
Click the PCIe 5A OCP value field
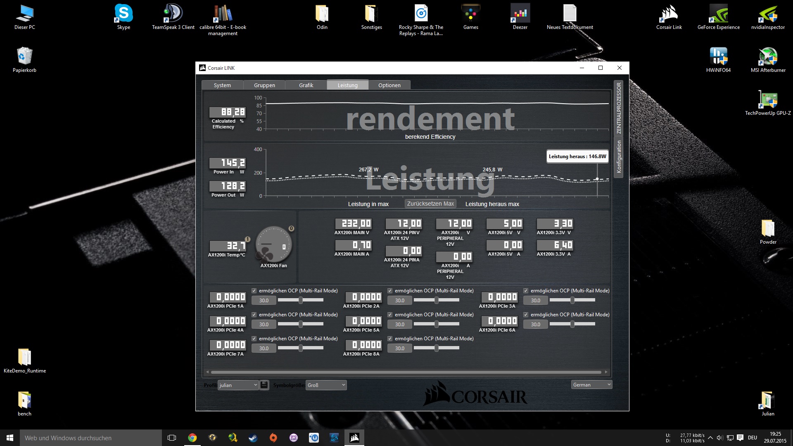(x=400, y=324)
